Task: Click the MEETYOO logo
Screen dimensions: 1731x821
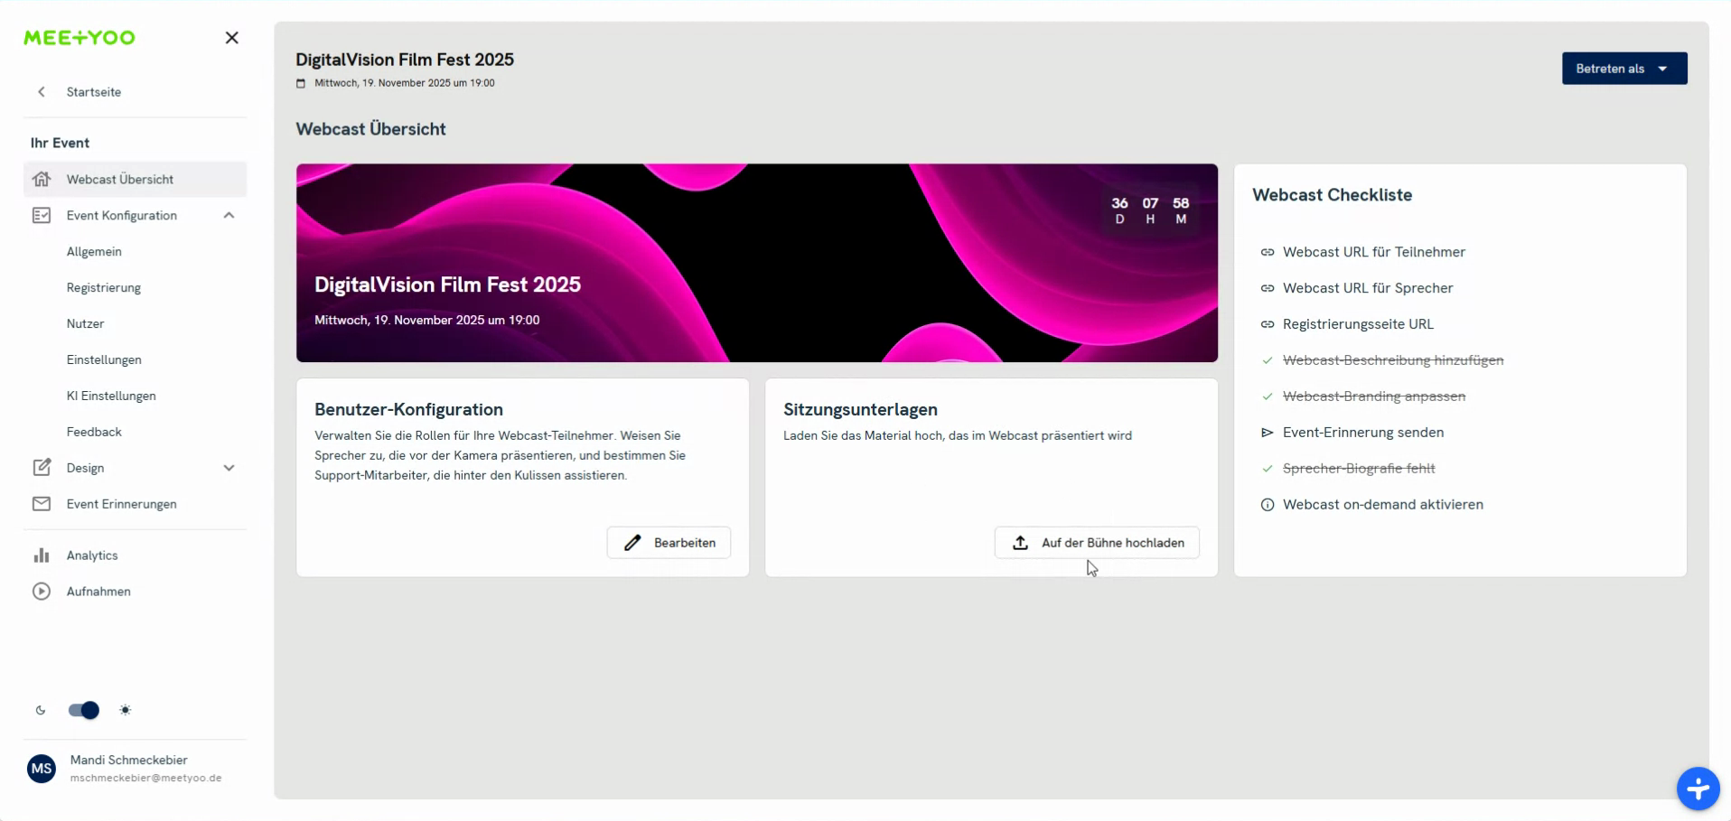Action: [79, 37]
